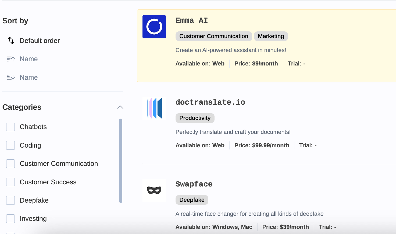Click 'Price: $39/month' on Swapface
The width and height of the screenshot is (396, 234).
[x=286, y=227]
